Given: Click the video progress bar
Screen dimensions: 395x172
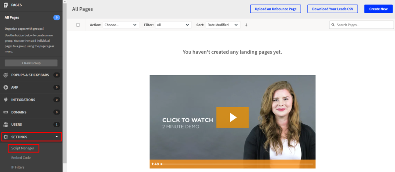Looking at the screenshot, I should tap(237, 164).
